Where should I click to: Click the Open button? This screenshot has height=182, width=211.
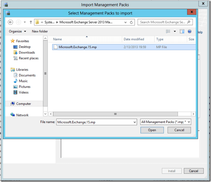click(152, 130)
